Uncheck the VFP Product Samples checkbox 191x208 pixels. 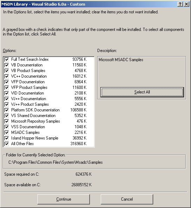(x=7, y=87)
